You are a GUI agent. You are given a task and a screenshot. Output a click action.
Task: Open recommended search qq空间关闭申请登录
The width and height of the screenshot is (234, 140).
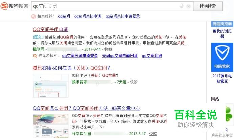[x=80, y=56]
